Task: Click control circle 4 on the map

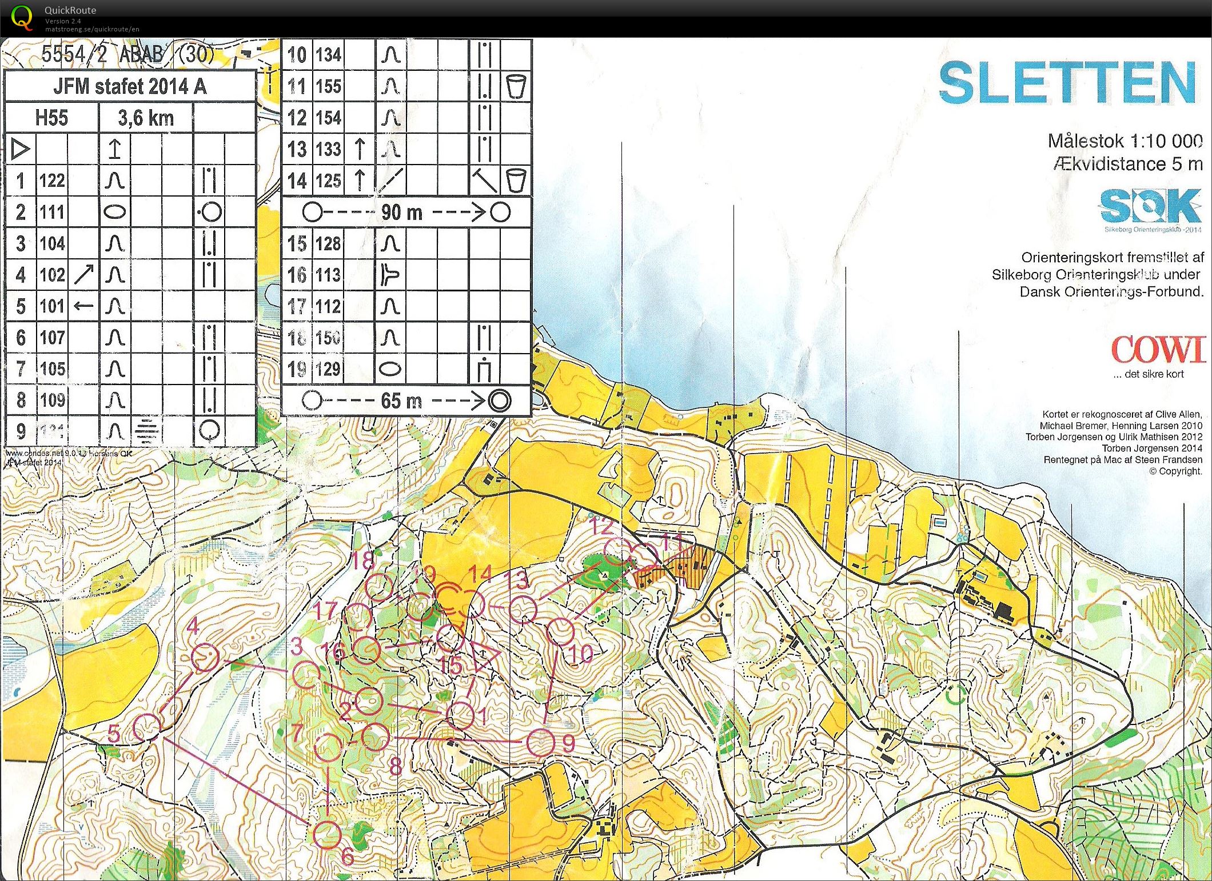Action: tap(205, 658)
